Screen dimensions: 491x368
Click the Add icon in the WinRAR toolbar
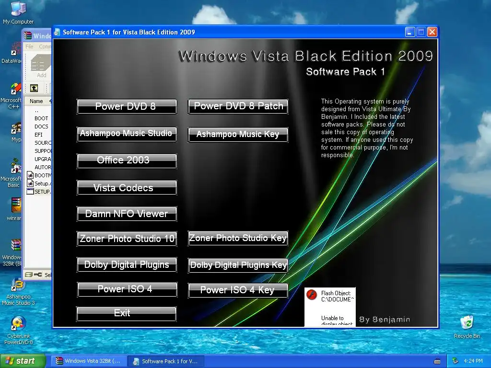(41, 66)
